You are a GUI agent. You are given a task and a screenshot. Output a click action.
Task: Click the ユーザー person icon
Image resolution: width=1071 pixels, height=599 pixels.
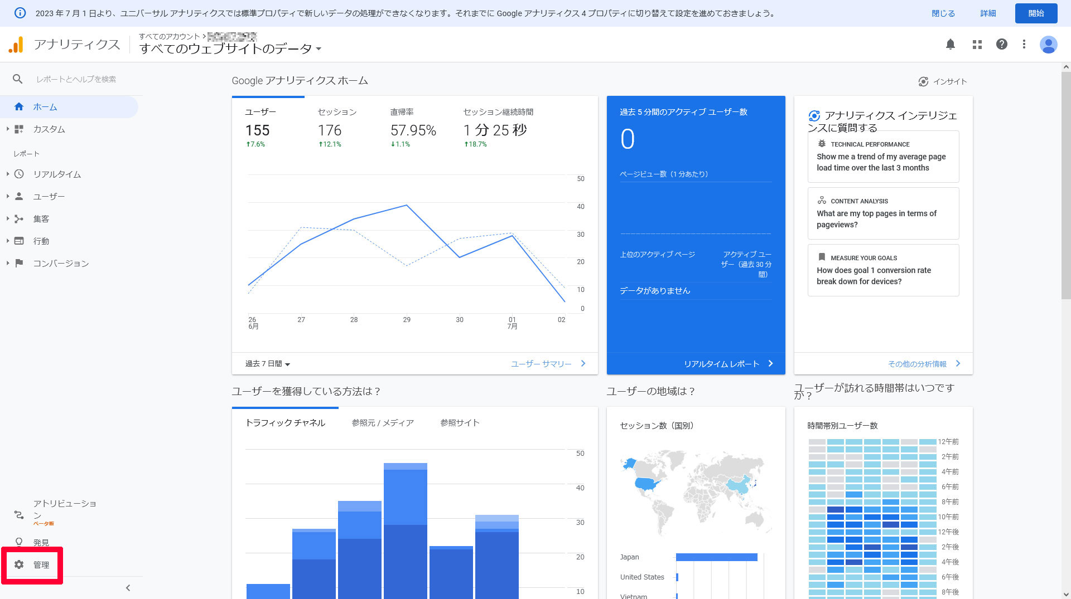pos(19,196)
